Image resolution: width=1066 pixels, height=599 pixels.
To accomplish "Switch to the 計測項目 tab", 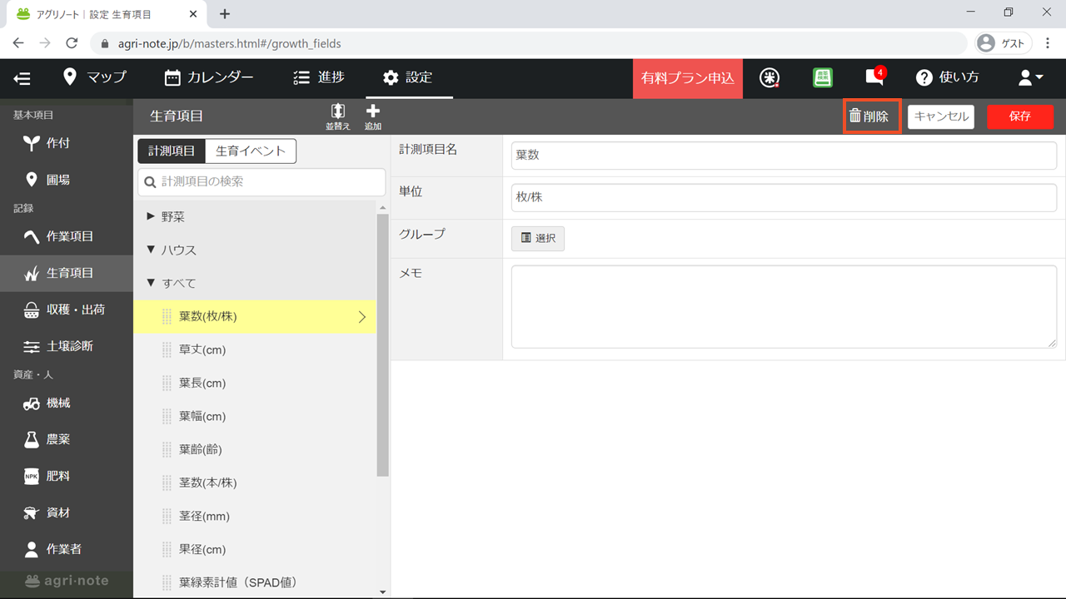I will tap(172, 151).
